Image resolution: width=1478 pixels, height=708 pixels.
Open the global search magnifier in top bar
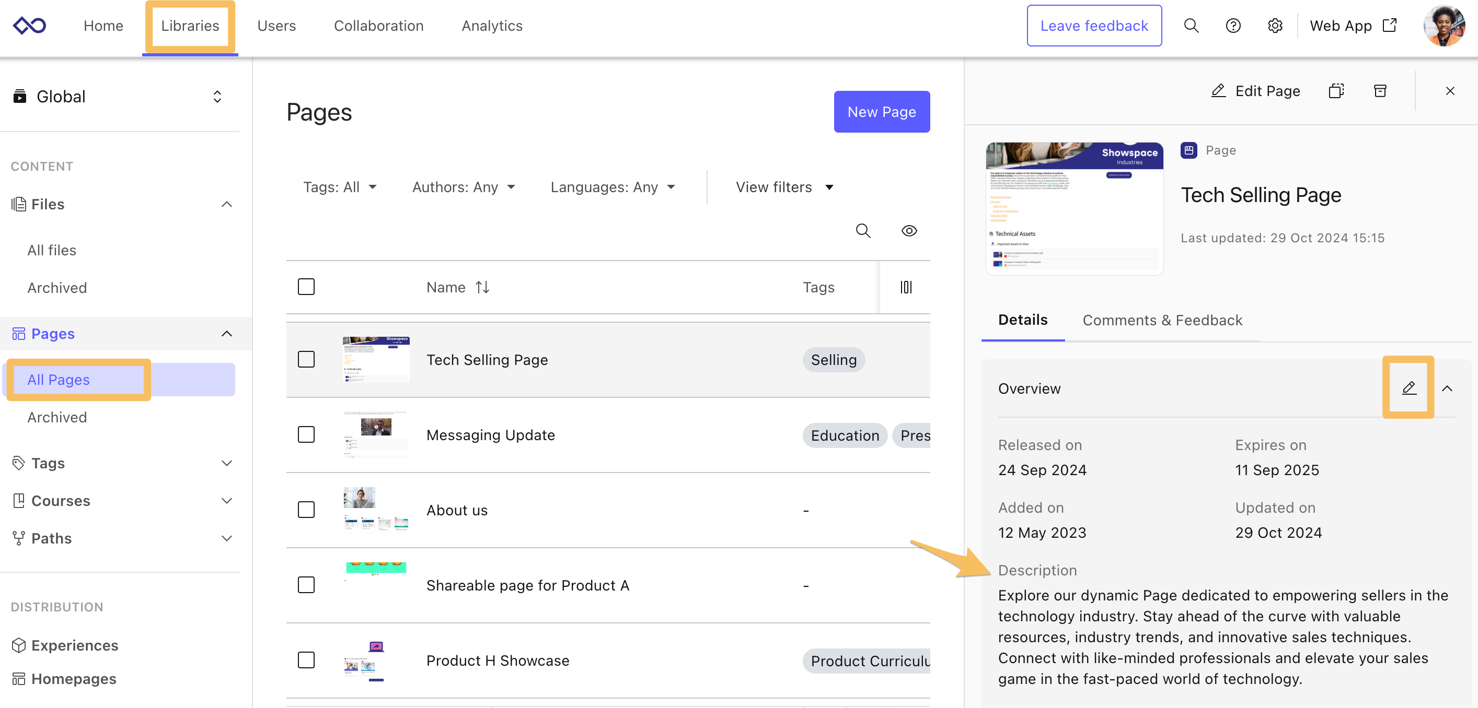tap(1191, 25)
